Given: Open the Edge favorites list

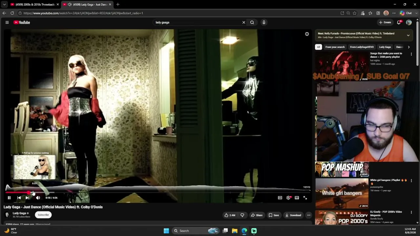Looking at the screenshot, I should pos(370,13).
